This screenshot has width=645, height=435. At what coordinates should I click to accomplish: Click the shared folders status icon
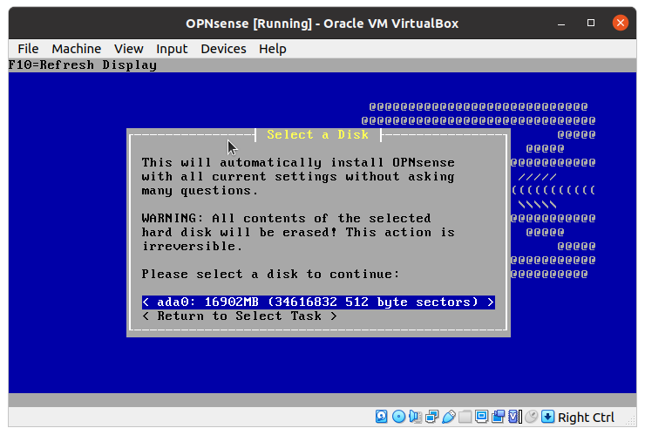pyautogui.click(x=465, y=417)
